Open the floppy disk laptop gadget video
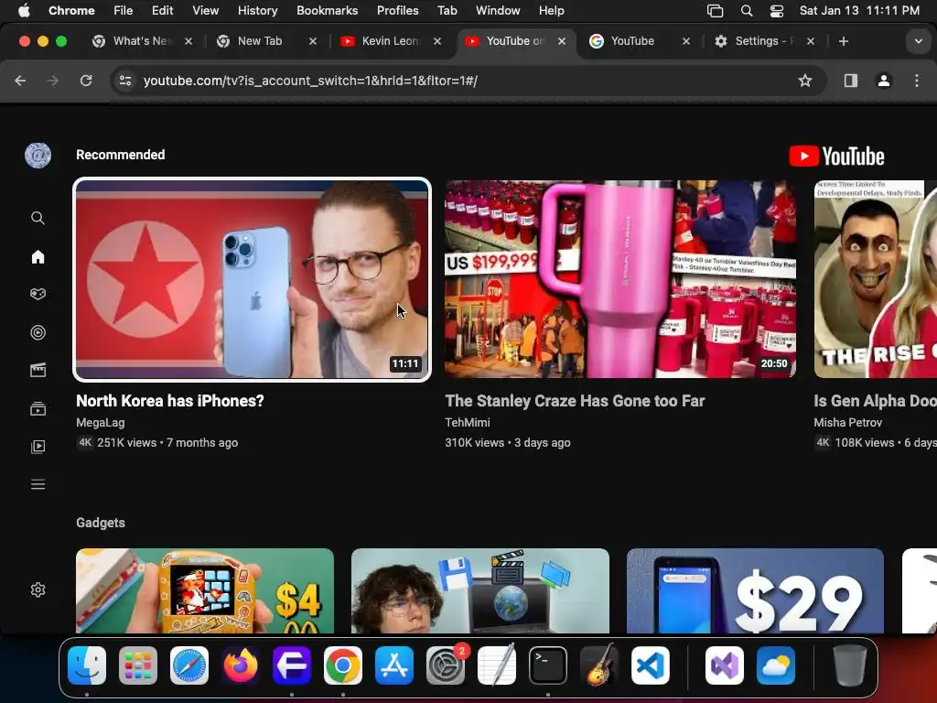This screenshot has width=937, height=703. click(479, 590)
